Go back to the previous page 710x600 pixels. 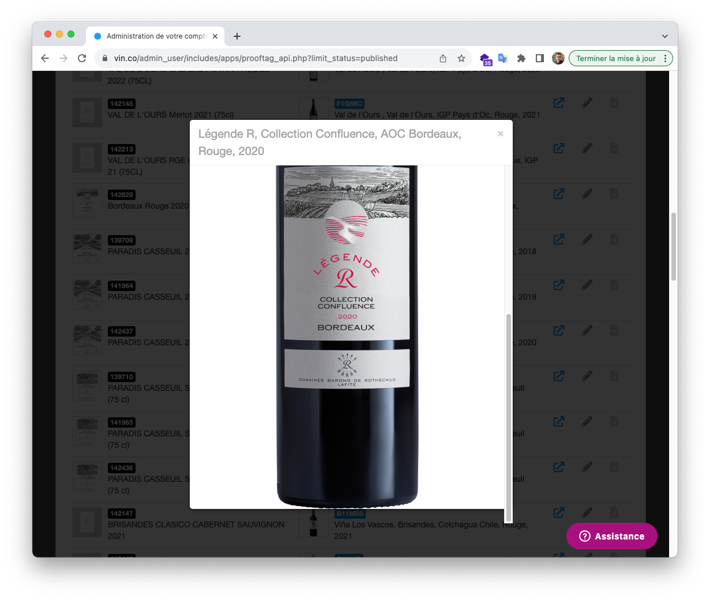(x=45, y=58)
